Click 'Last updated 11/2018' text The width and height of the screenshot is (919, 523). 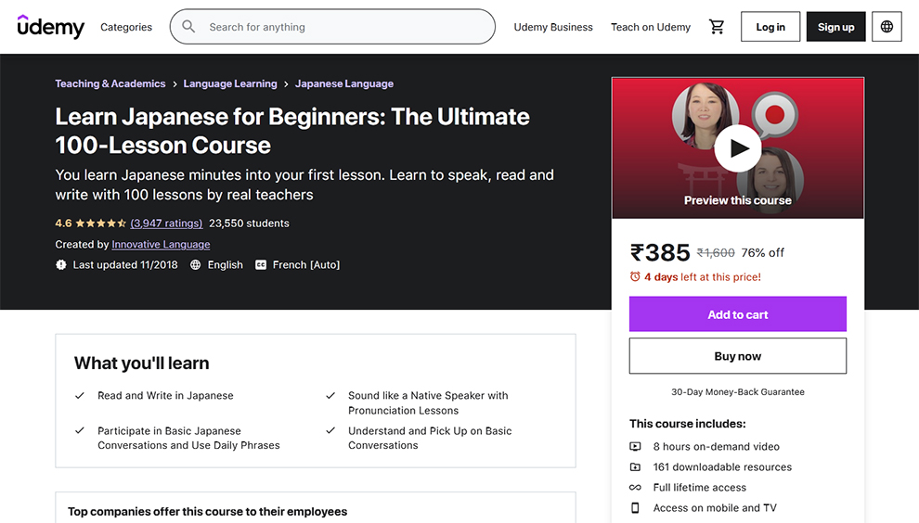[125, 264]
